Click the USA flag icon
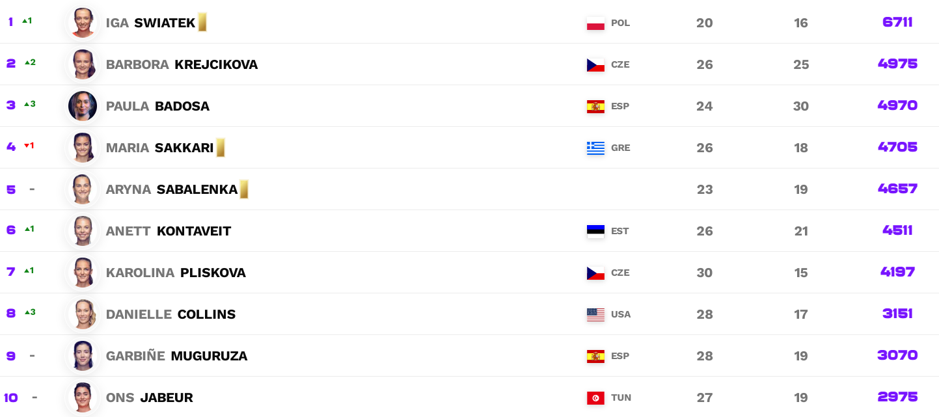Screen dimensions: 939x417 (x=595, y=315)
